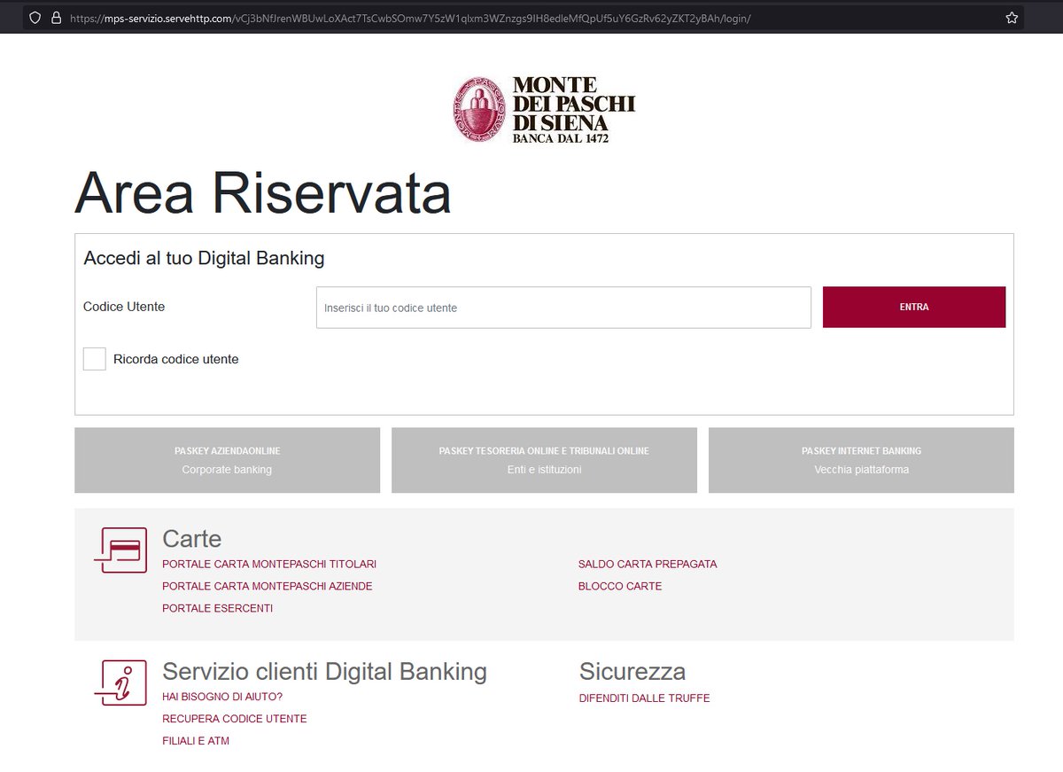Click the Area Riservata heading
The height and width of the screenshot is (772, 1063).
[x=263, y=192]
